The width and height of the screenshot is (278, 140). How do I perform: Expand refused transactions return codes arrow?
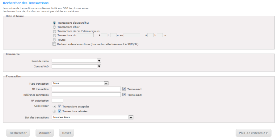(x=54, y=111)
